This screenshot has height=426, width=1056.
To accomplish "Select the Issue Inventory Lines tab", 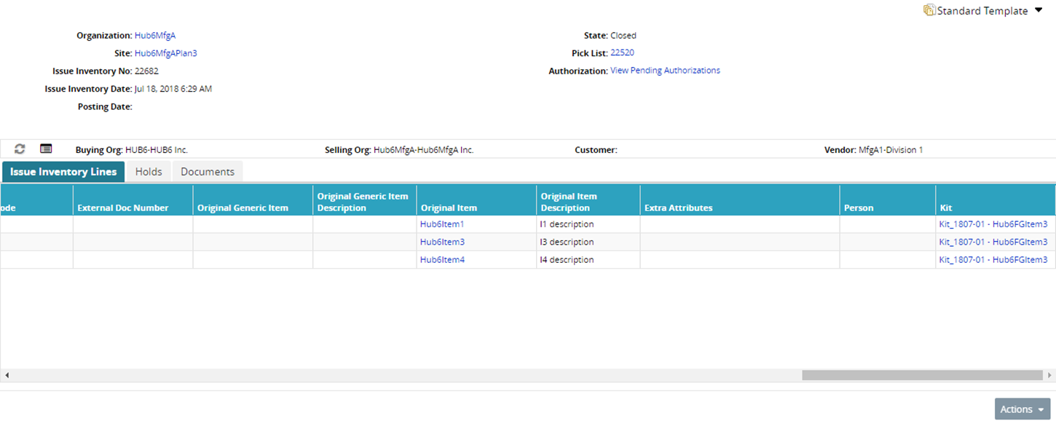I will point(63,172).
